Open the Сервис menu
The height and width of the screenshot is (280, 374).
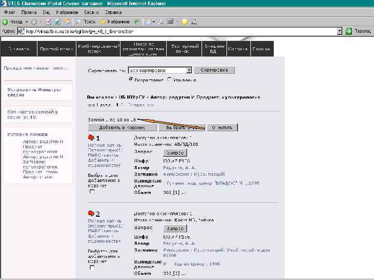91,12
